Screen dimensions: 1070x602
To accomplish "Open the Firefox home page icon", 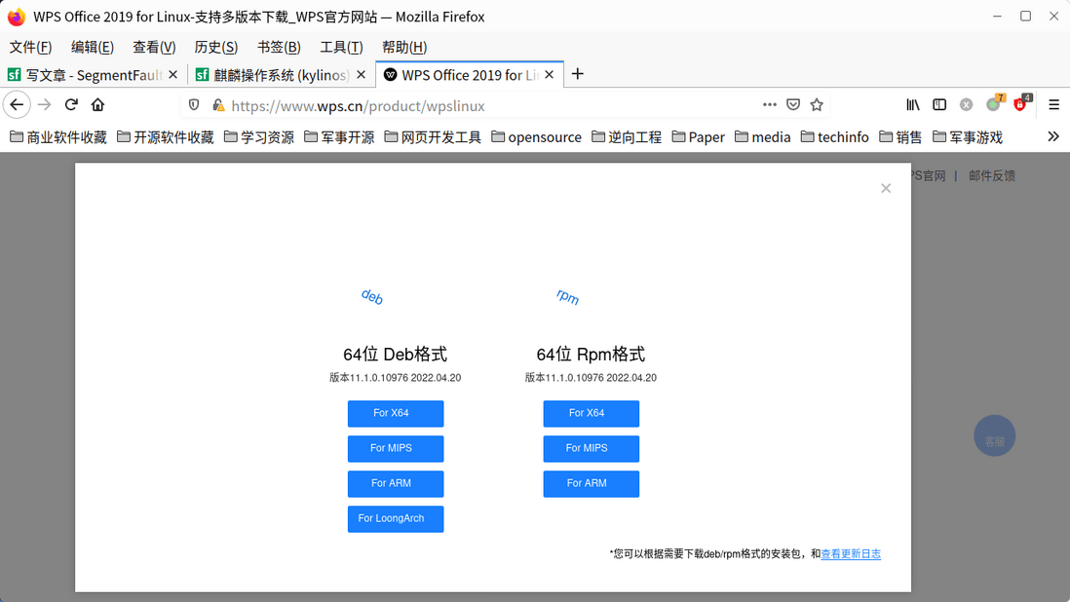I will [97, 104].
